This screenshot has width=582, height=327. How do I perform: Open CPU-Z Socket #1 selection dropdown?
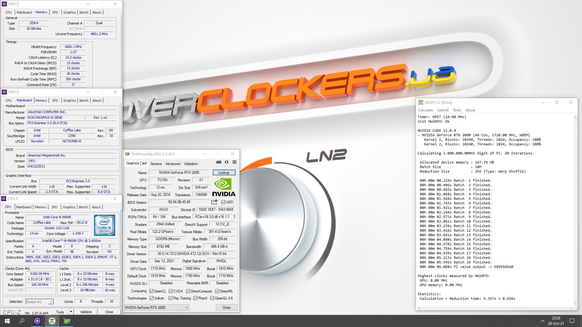tap(39, 302)
